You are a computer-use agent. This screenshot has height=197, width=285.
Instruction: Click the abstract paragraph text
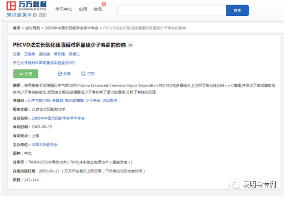[x=144, y=89]
